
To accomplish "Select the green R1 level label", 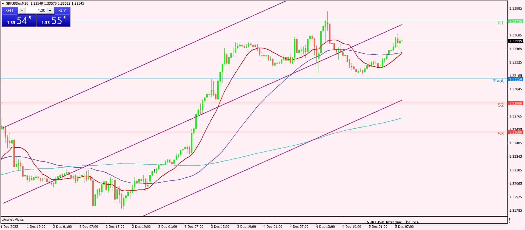I will click(x=500, y=23).
